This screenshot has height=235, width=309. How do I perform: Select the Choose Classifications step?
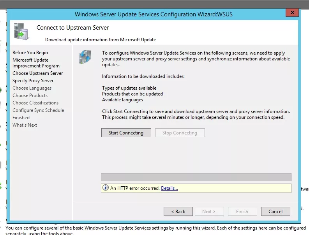pos(35,103)
